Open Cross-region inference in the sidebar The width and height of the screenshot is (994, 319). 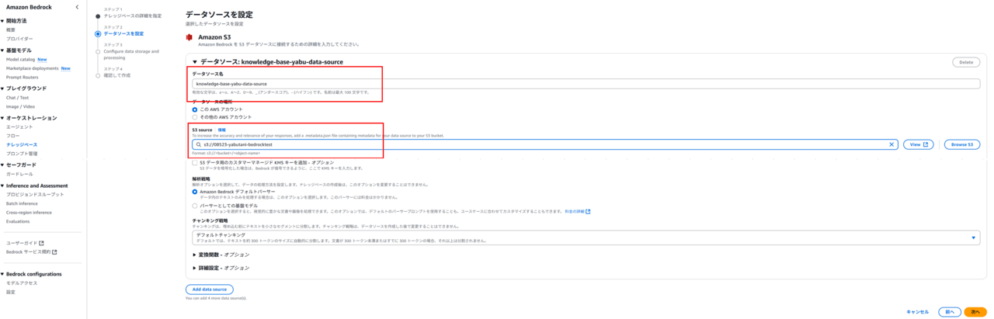pyautogui.click(x=30, y=212)
